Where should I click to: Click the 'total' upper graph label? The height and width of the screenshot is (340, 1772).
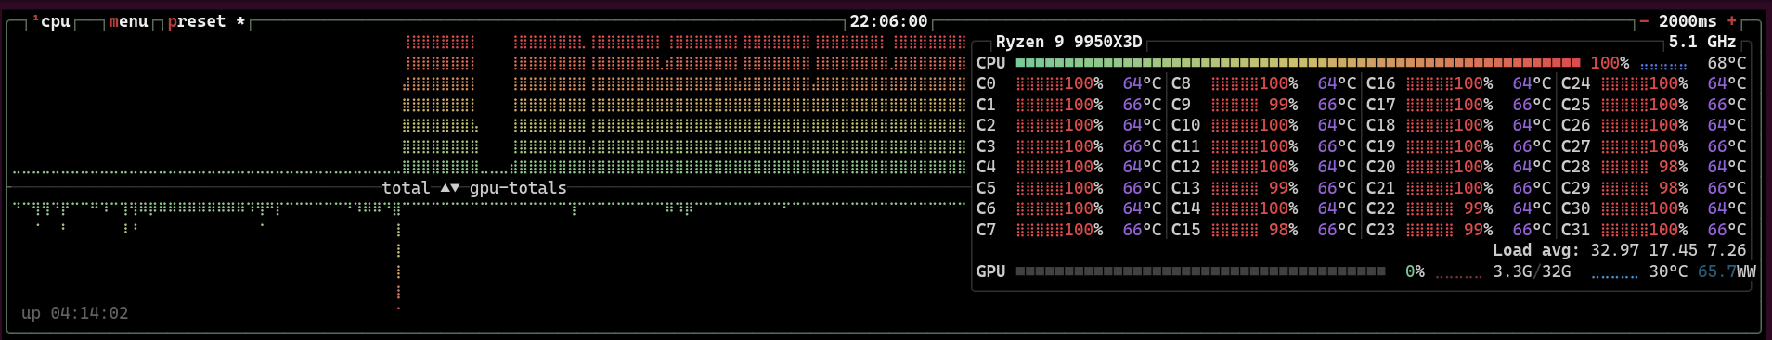tap(406, 188)
